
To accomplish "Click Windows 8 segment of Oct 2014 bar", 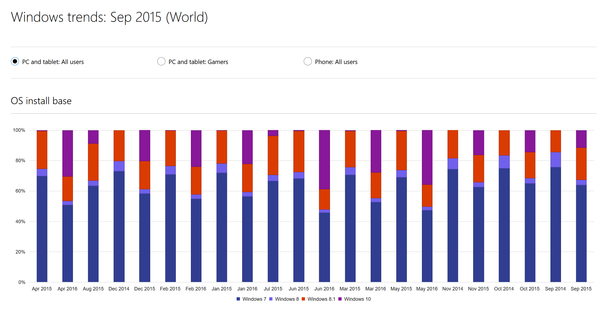I will [x=504, y=162].
